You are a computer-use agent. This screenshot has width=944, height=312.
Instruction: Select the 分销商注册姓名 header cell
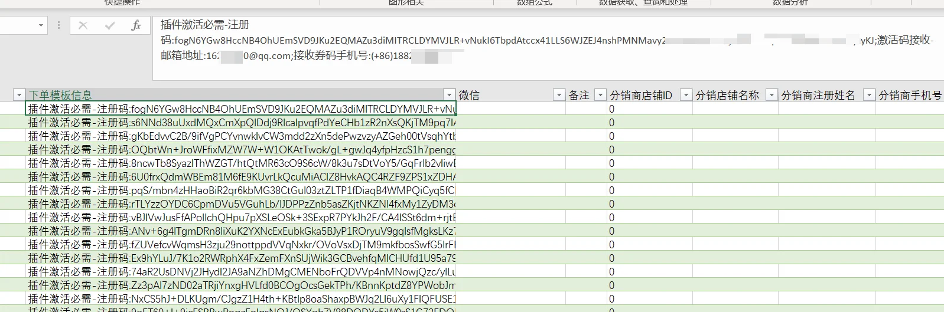tap(827, 95)
